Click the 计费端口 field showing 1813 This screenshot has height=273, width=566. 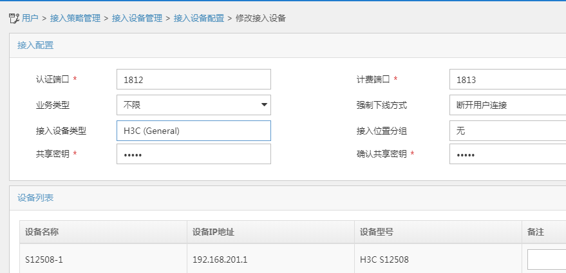[x=507, y=79]
